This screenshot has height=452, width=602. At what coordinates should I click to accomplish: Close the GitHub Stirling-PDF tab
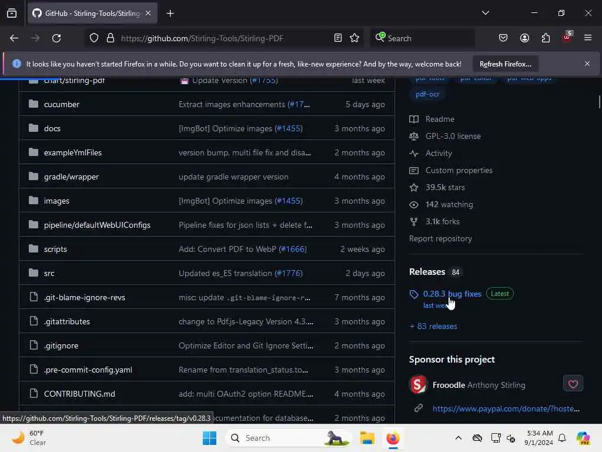[148, 14]
